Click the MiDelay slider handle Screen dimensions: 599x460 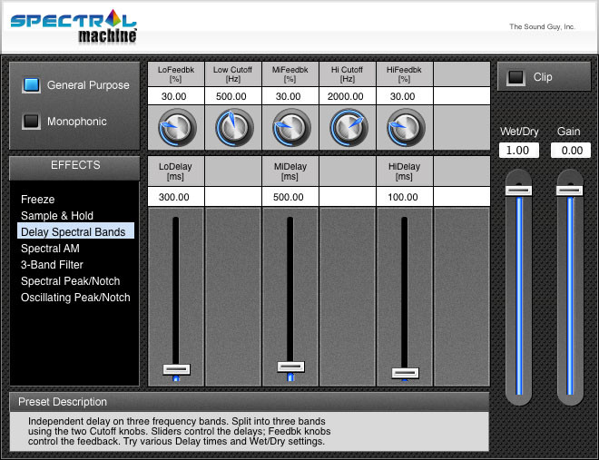click(x=290, y=367)
